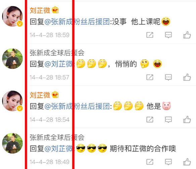The image size is (196, 169).
Task: Open 刘芷微 profile from top avatar
Action: tap(12, 16)
